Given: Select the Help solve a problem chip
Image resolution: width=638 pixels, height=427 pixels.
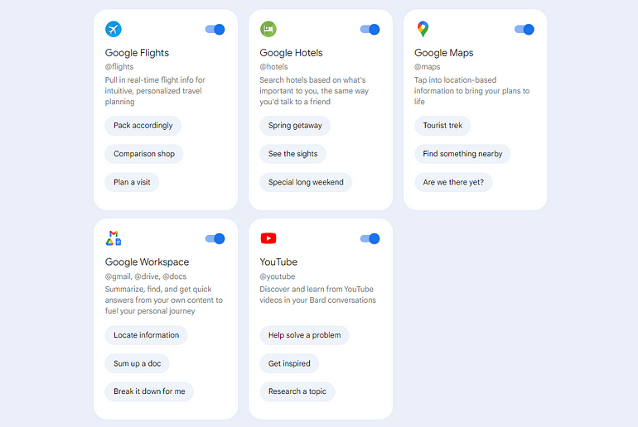Looking at the screenshot, I should coord(304,335).
